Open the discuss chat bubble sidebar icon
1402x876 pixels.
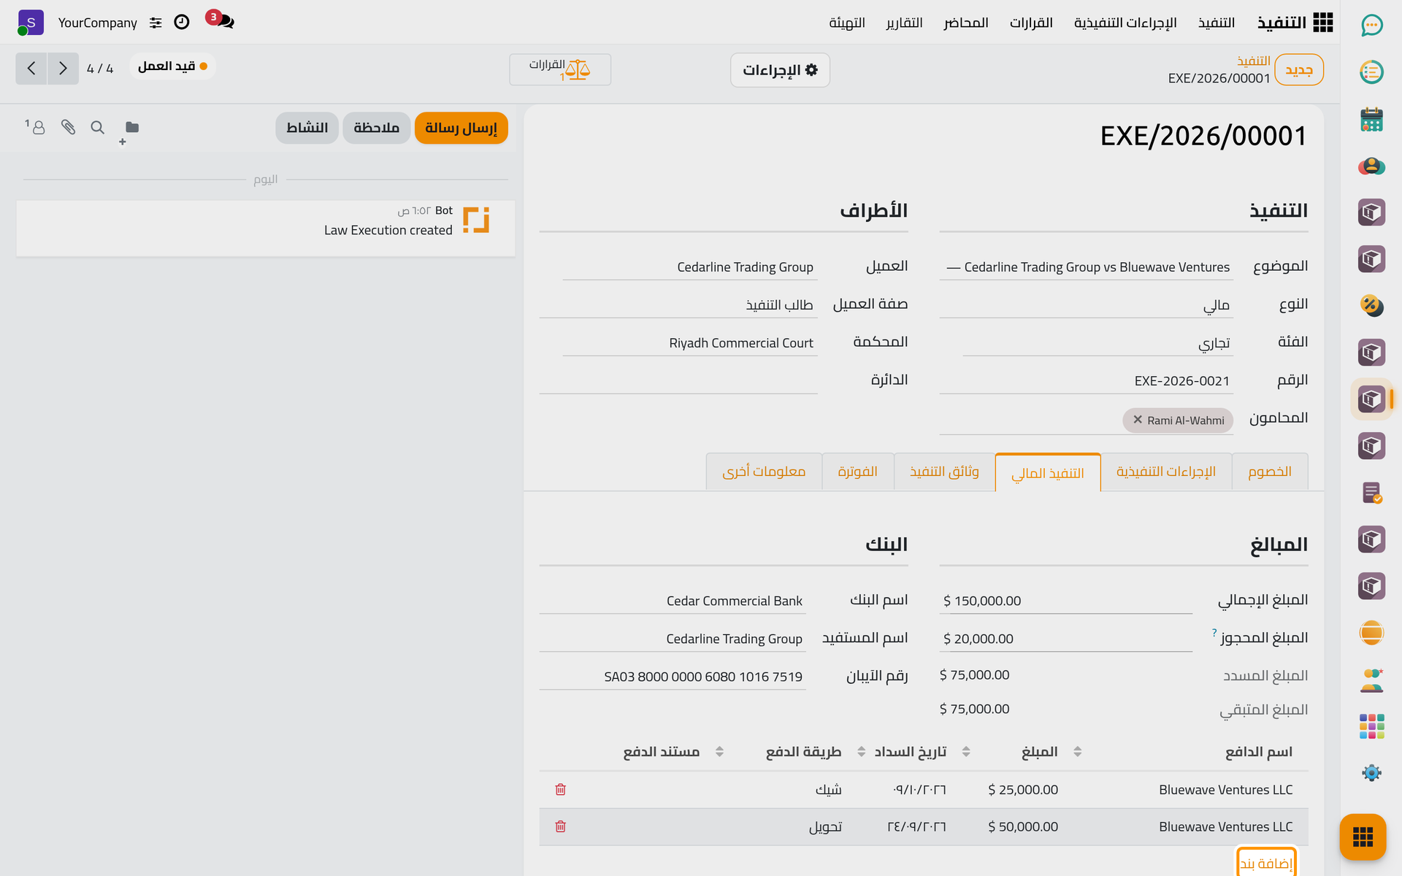[x=1371, y=26]
